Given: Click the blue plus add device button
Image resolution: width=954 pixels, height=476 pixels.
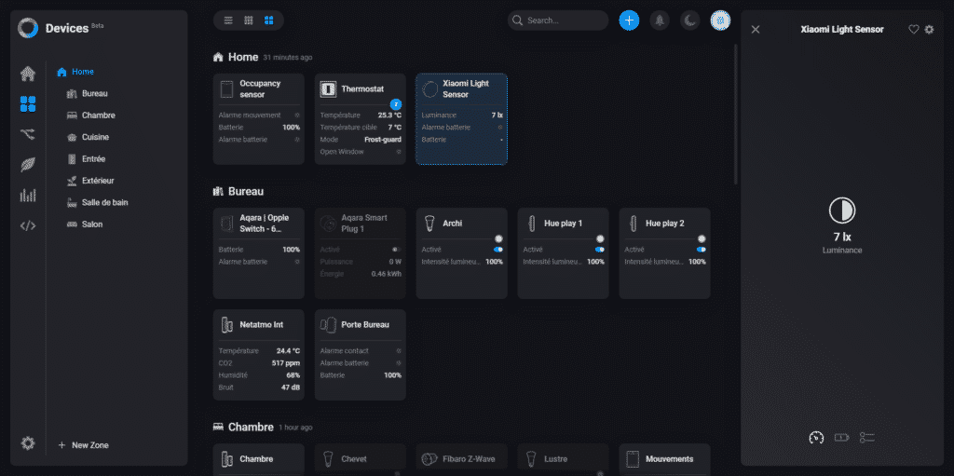Looking at the screenshot, I should (x=629, y=20).
